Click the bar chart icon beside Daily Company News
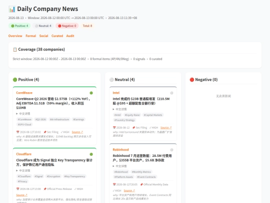The height and width of the screenshot is (203, 270). pos(12,9)
